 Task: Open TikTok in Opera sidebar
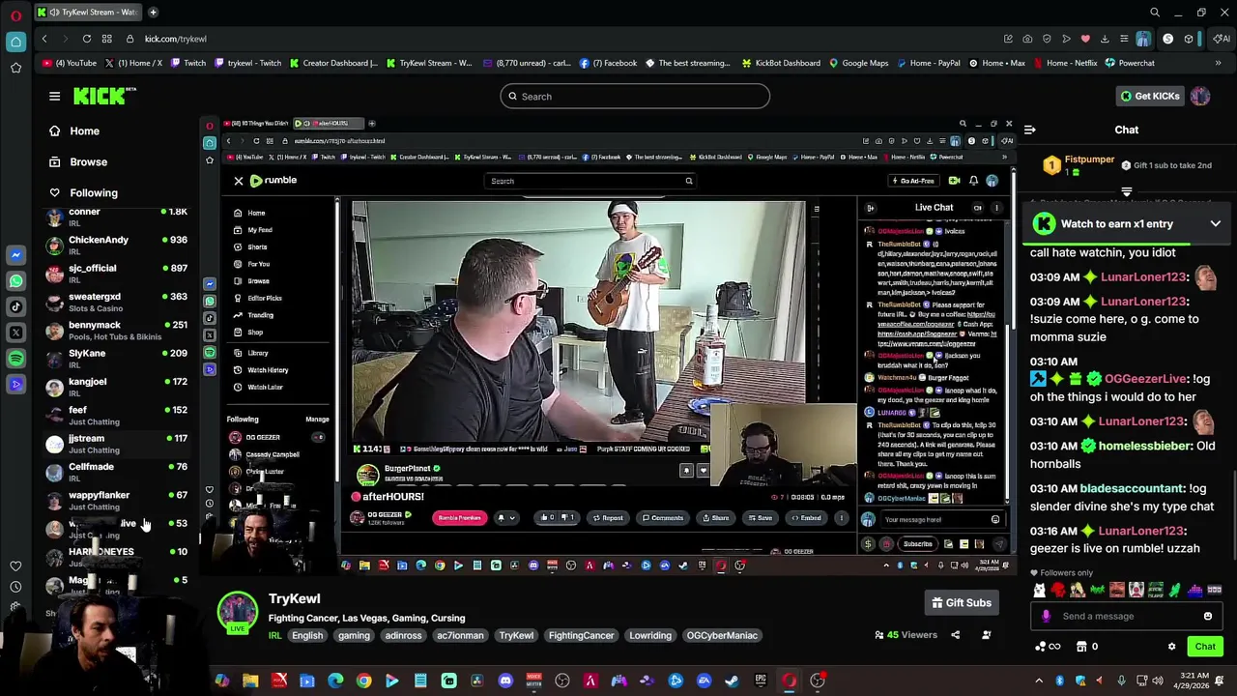click(x=16, y=306)
